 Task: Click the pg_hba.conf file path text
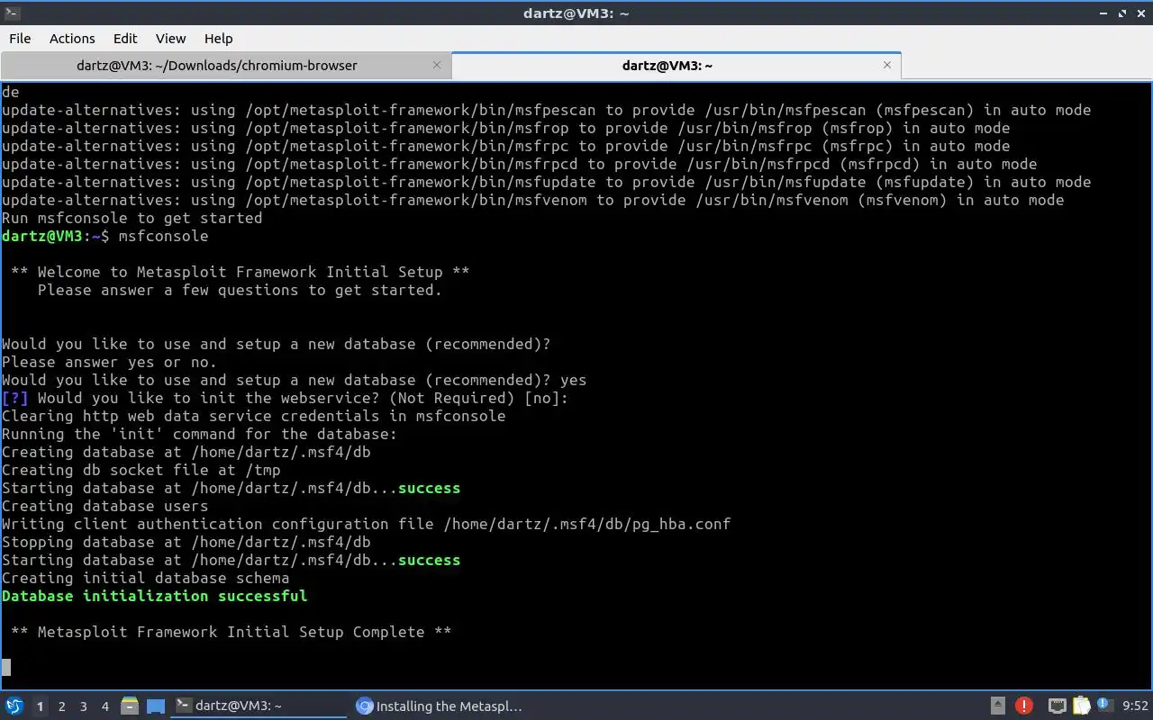pyautogui.click(x=587, y=524)
